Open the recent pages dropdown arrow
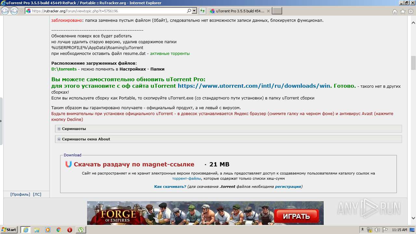Screen dimensions: 416x234 [21, 11]
